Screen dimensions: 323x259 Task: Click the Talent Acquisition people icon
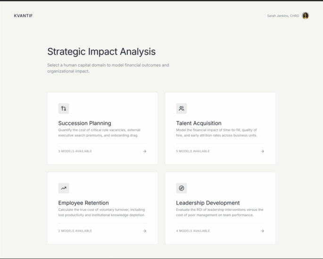[182, 108]
